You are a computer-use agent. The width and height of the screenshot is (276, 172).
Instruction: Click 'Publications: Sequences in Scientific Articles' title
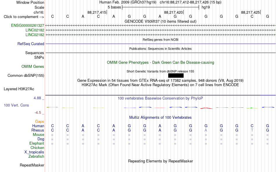[x=160, y=49]
